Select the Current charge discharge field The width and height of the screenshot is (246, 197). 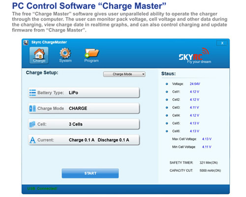point(84,140)
